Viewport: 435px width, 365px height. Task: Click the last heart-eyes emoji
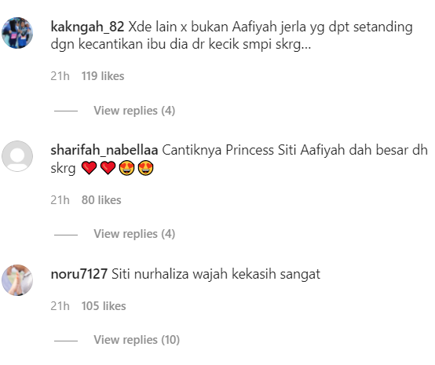pos(145,168)
